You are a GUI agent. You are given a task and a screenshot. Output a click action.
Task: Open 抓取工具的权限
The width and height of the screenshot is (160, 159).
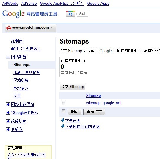[27, 72]
